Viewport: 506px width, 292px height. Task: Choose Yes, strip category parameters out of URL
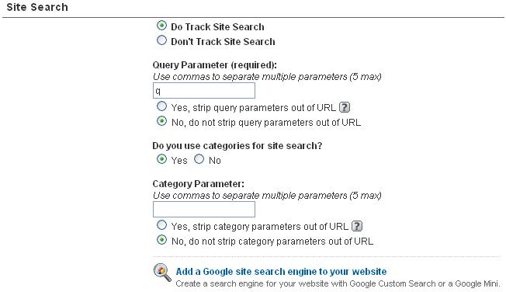point(161,225)
